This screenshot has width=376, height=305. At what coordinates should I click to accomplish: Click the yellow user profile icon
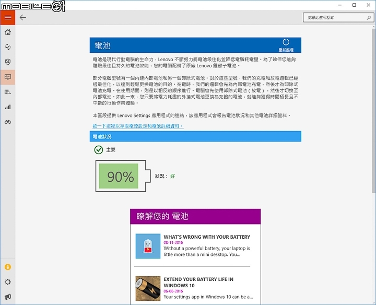tap(8, 267)
